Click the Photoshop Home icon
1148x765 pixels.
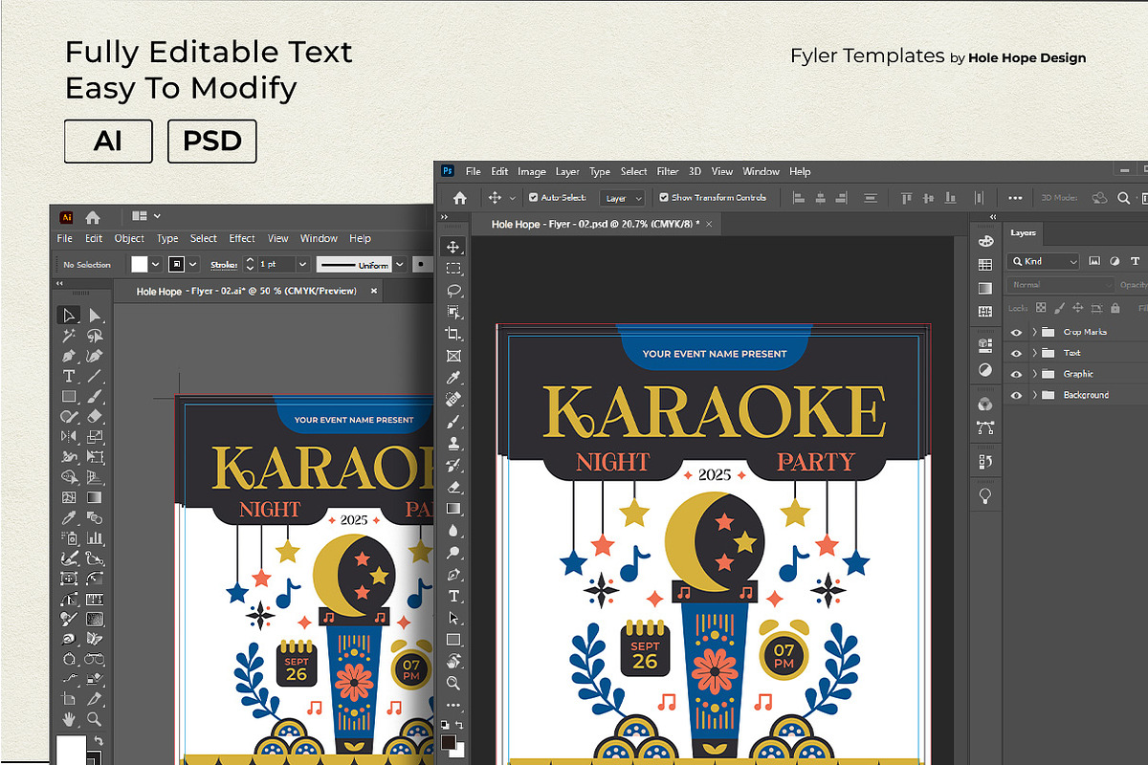click(x=460, y=197)
